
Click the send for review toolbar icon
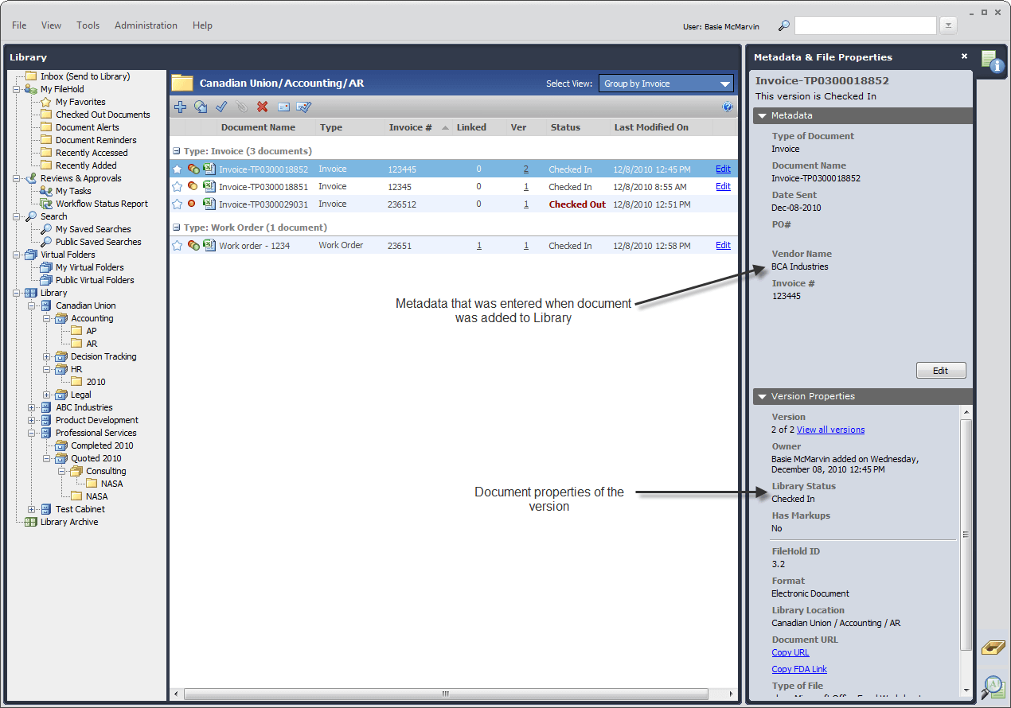click(303, 107)
